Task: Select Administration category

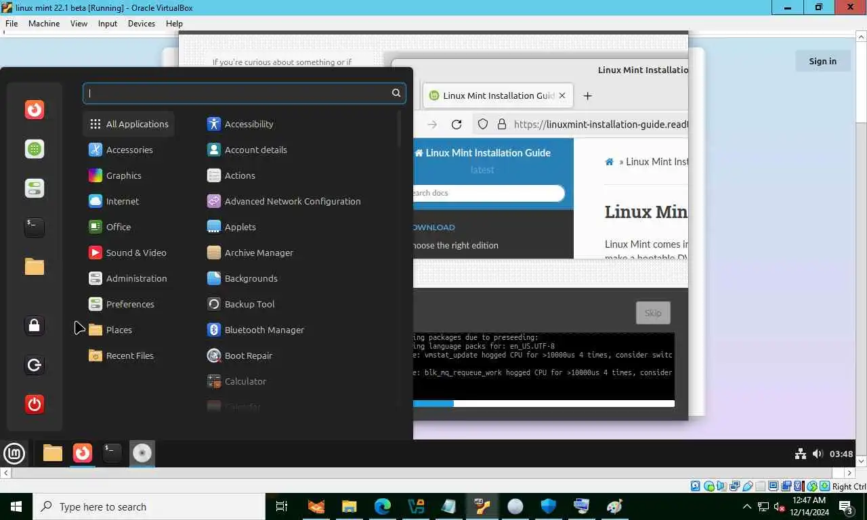Action: pyautogui.click(x=127, y=278)
